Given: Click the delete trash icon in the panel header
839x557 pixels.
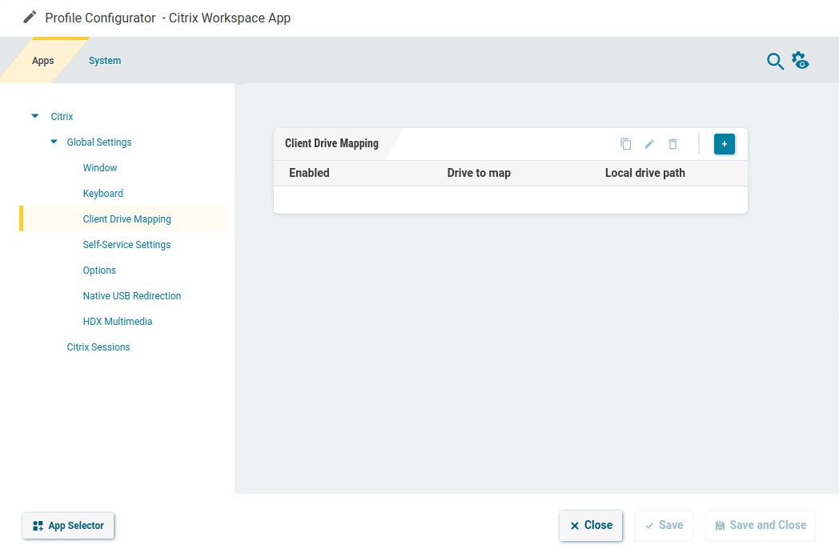Looking at the screenshot, I should (672, 144).
